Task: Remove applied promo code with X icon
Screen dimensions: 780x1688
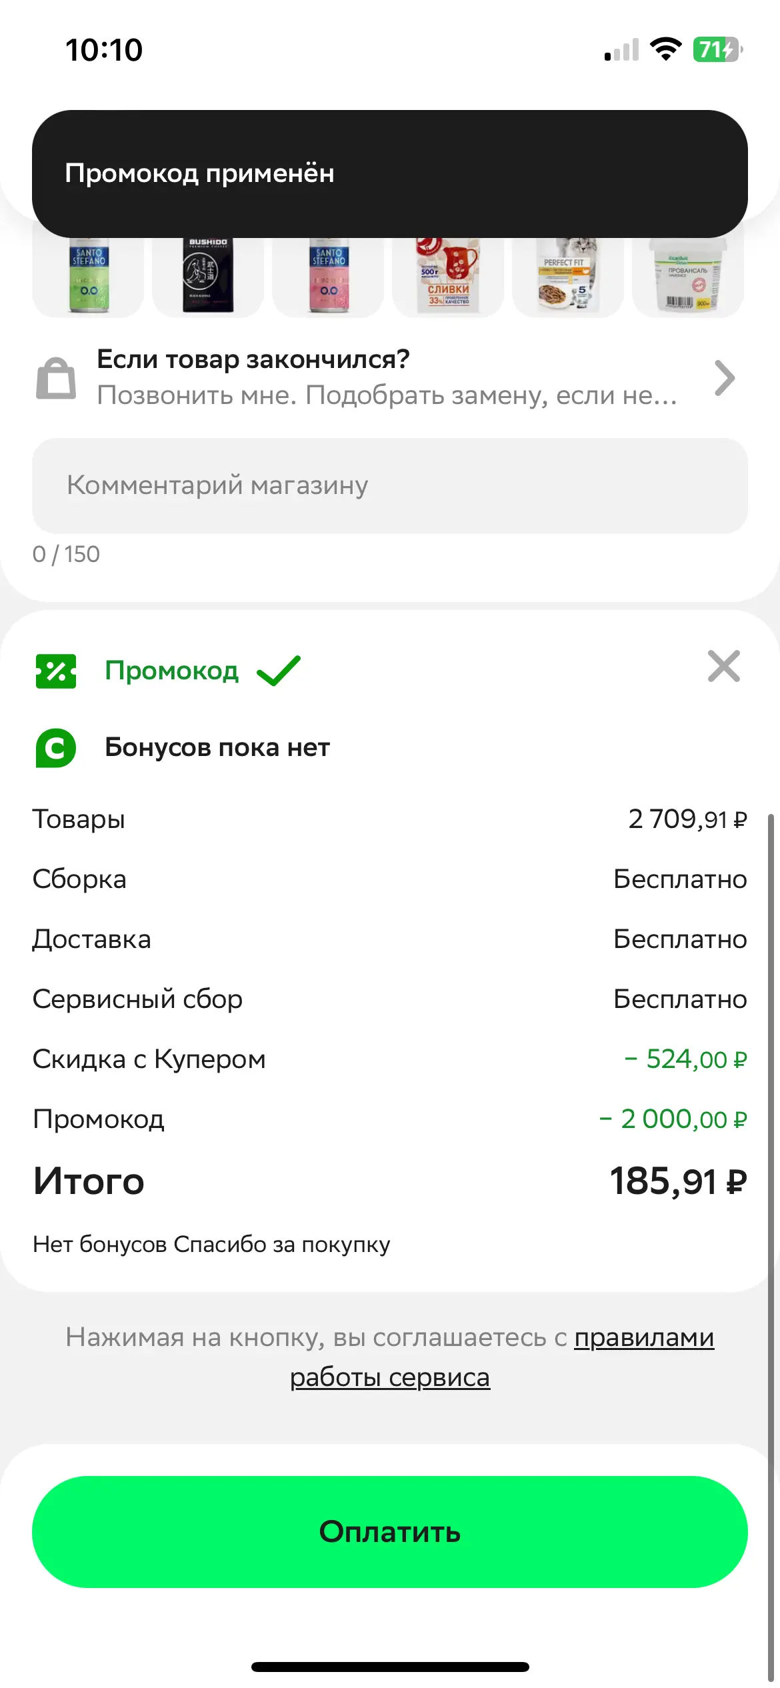Action: (x=724, y=667)
